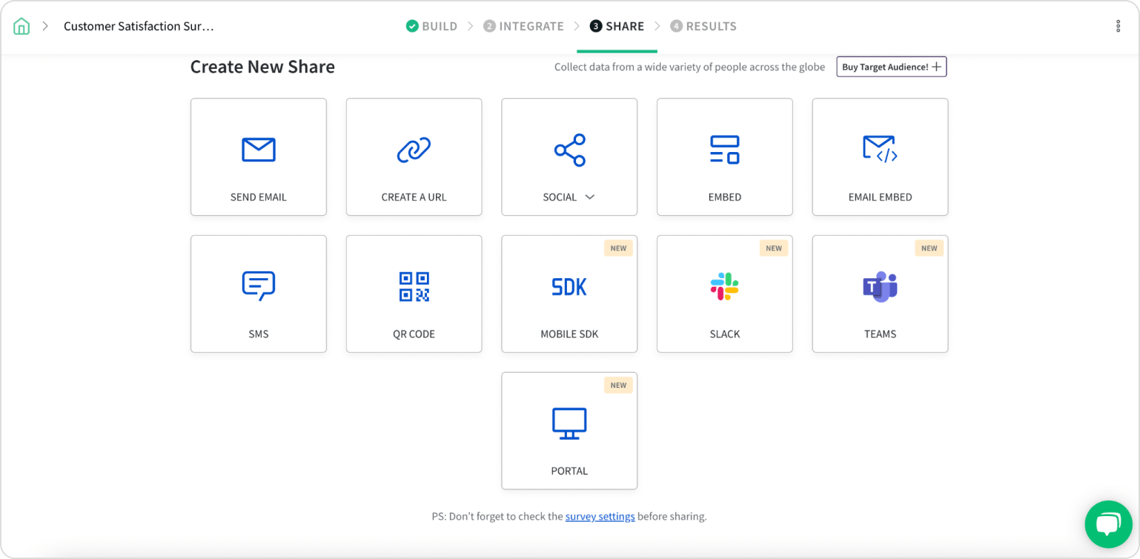Open the home dashboard icon
Viewport: 1140px width, 559px height.
coord(21,26)
